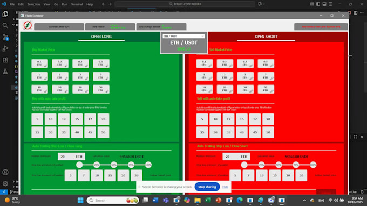Open Word from the taskbar
367x206 pixels.
click(x=155, y=200)
